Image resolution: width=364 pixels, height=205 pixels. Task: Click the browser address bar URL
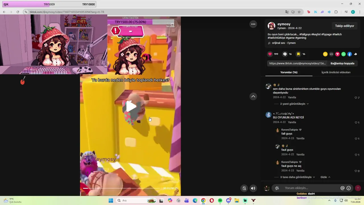(67, 12)
